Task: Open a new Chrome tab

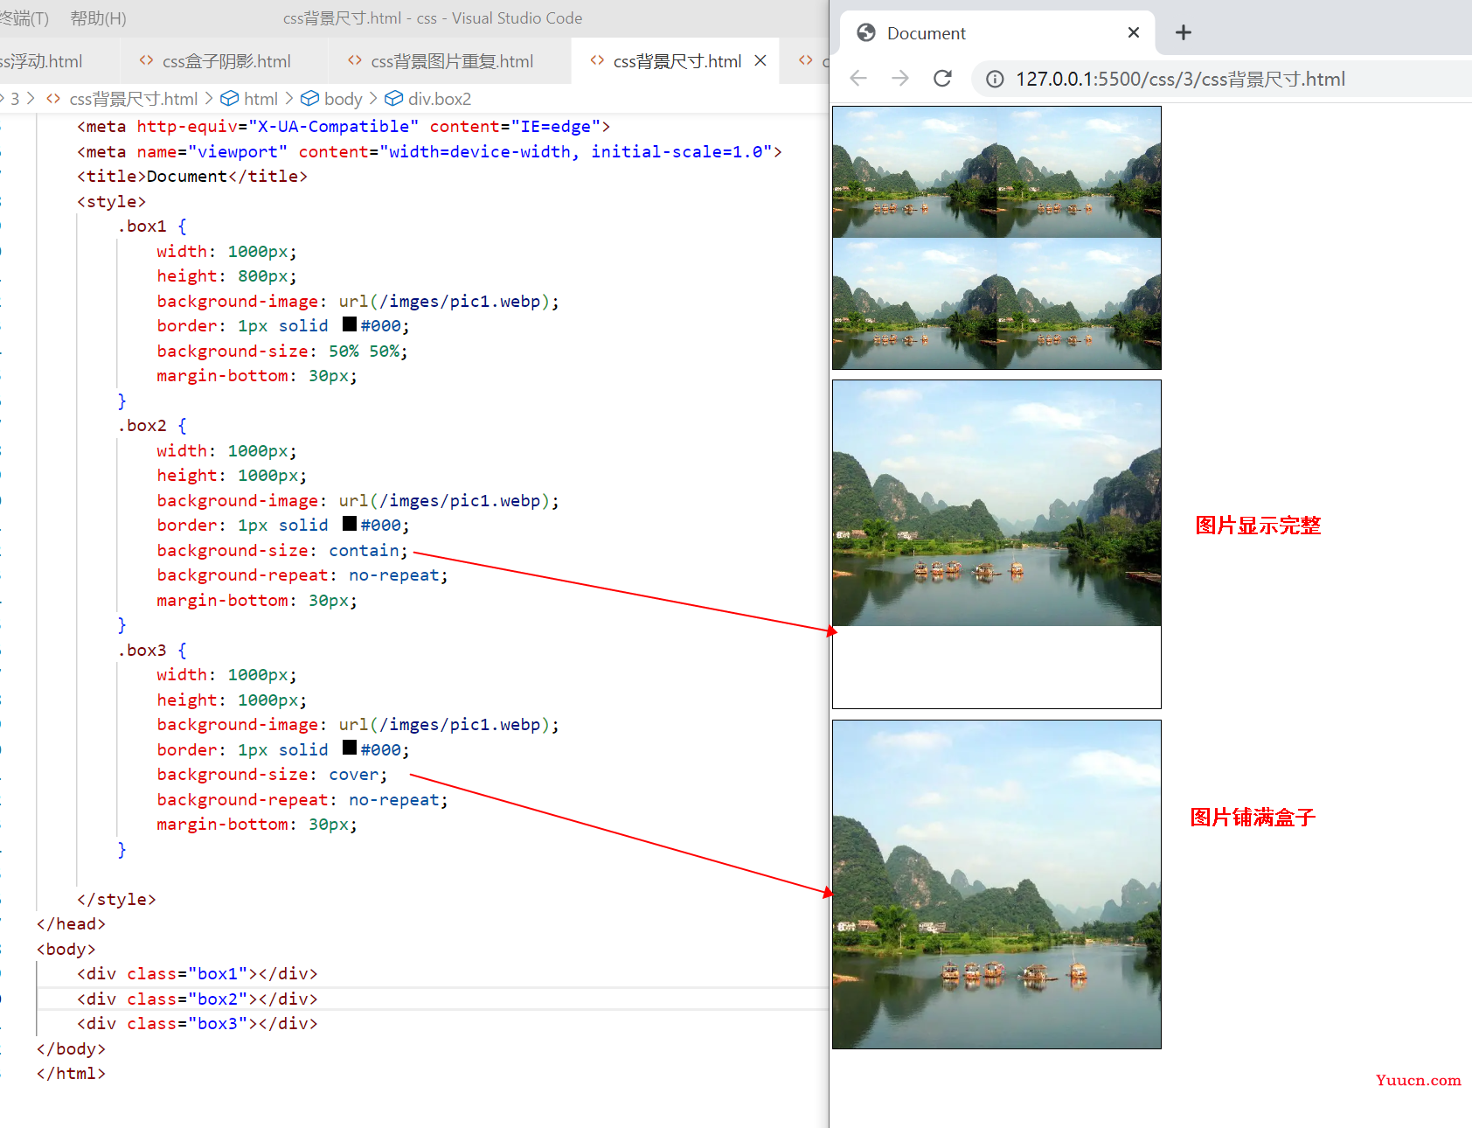Action: click(1184, 32)
